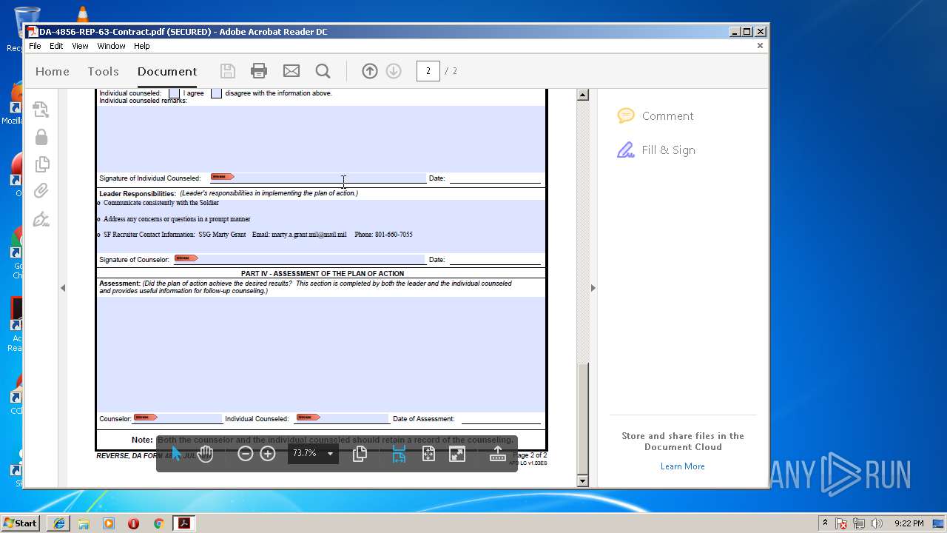This screenshot has width=947, height=533.
Task: Open Internet Explorer from taskbar
Action: point(59,523)
